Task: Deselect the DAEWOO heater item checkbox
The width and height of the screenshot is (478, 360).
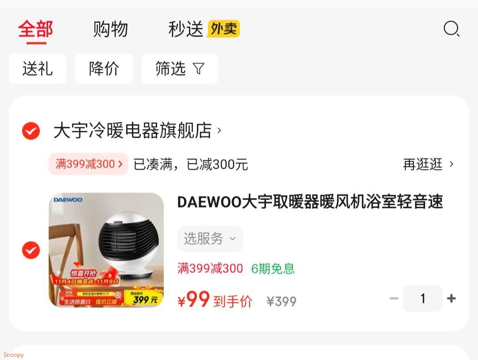Action: click(x=31, y=250)
